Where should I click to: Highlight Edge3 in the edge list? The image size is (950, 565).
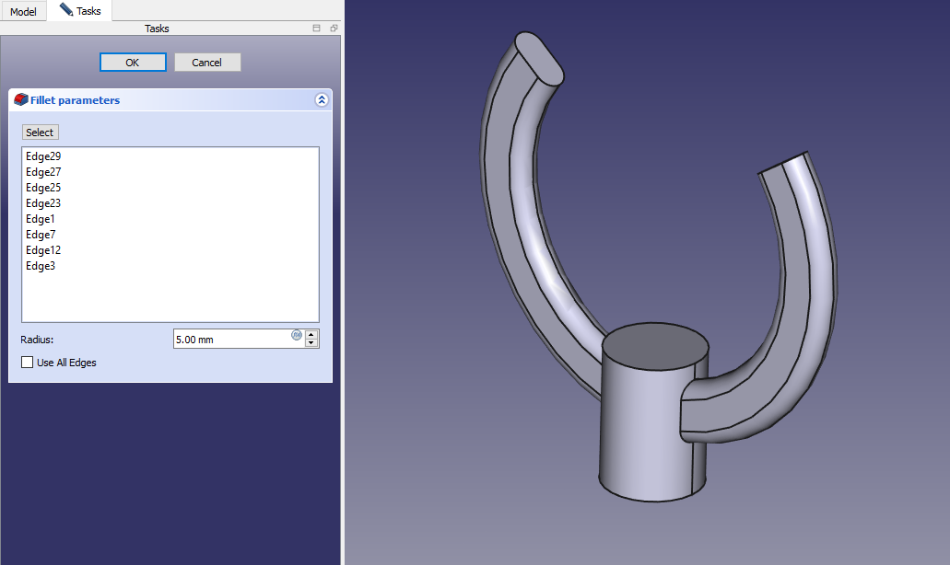tap(41, 266)
